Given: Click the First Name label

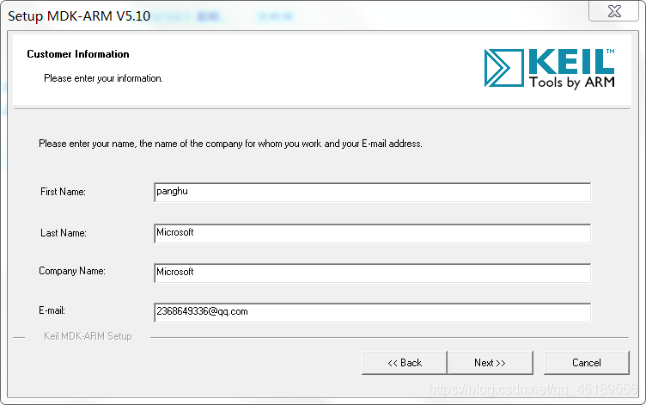Looking at the screenshot, I should (63, 192).
